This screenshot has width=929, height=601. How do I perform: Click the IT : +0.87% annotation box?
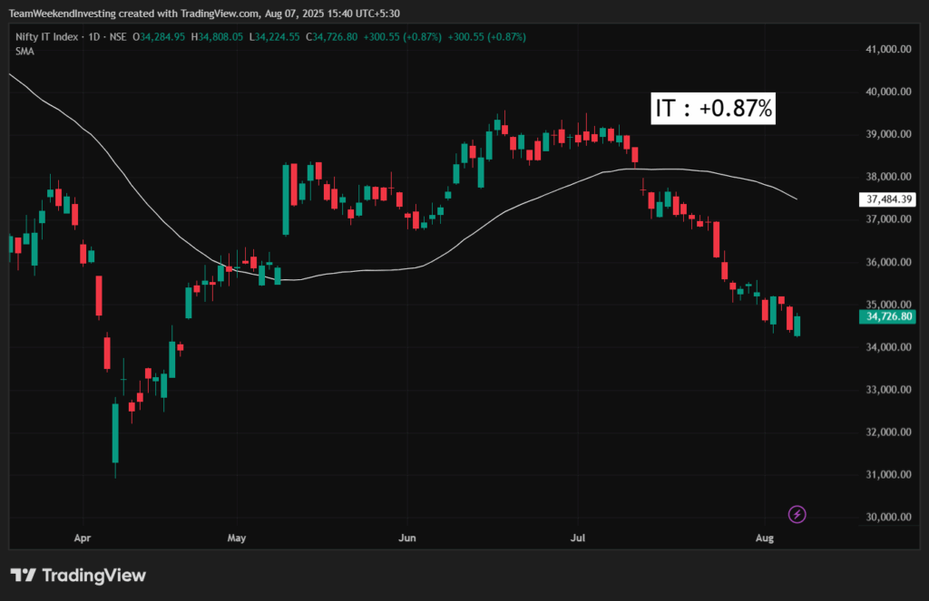tap(713, 109)
